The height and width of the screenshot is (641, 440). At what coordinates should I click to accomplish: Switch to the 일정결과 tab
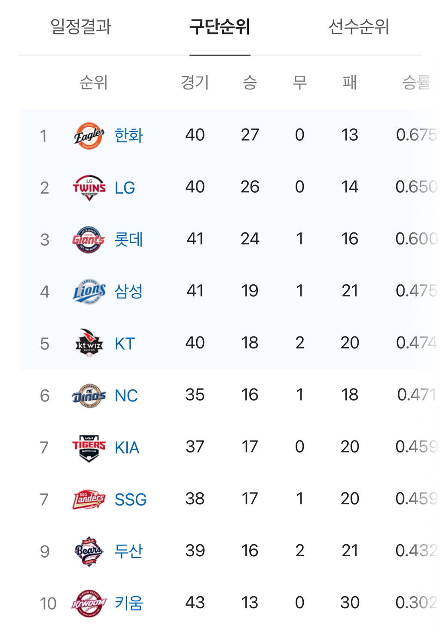click(x=81, y=27)
